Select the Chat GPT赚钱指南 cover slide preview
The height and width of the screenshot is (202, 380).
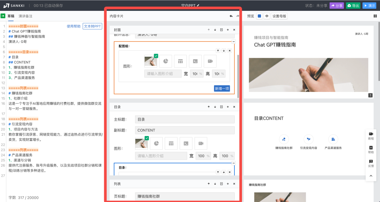(309, 62)
